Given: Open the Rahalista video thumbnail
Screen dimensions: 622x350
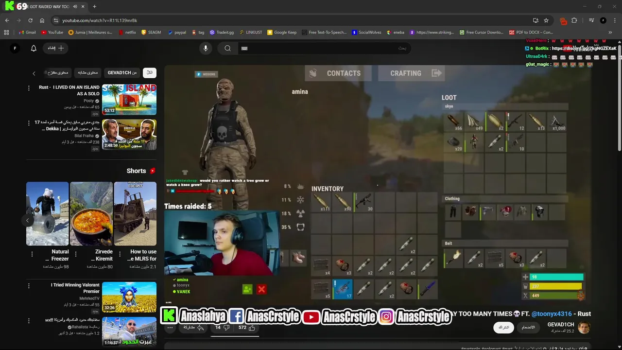Looking at the screenshot, I should 129,332.
